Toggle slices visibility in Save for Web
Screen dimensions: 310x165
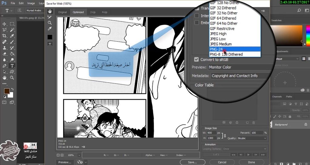50,44
